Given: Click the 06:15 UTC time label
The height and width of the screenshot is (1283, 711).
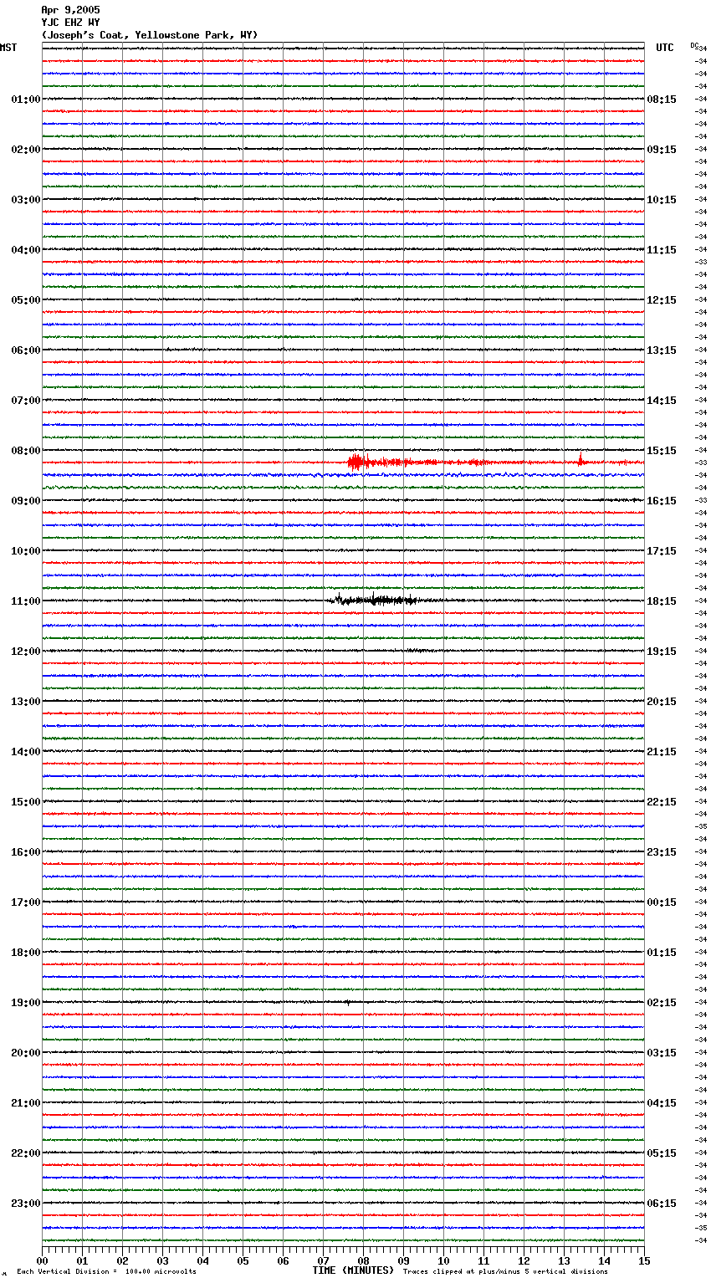Looking at the screenshot, I should click(662, 1204).
